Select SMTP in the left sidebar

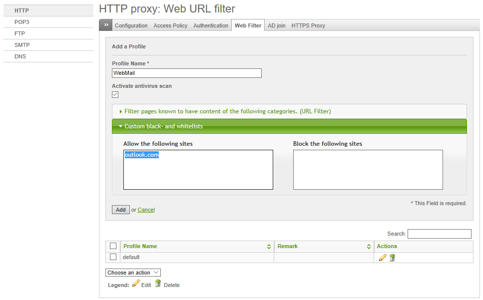pyautogui.click(x=22, y=45)
